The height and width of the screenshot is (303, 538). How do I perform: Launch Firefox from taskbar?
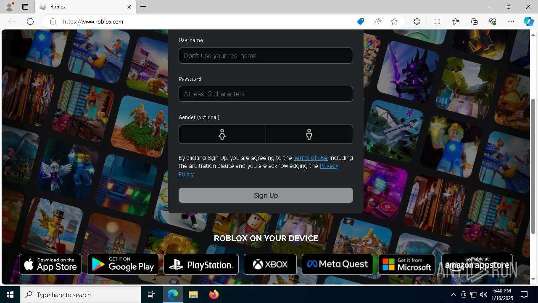[214, 295]
